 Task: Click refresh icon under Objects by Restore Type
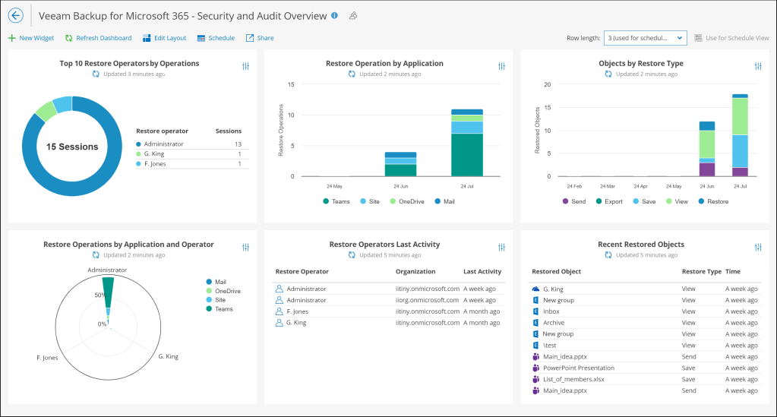608,74
